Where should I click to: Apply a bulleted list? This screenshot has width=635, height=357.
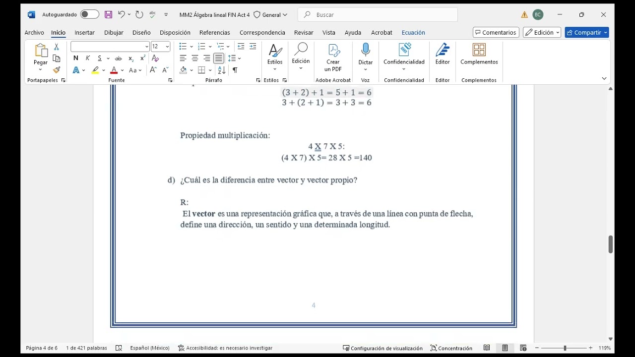(183, 47)
